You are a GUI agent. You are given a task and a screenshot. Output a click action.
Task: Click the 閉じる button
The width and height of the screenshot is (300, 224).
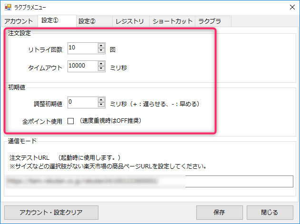tap(270, 212)
